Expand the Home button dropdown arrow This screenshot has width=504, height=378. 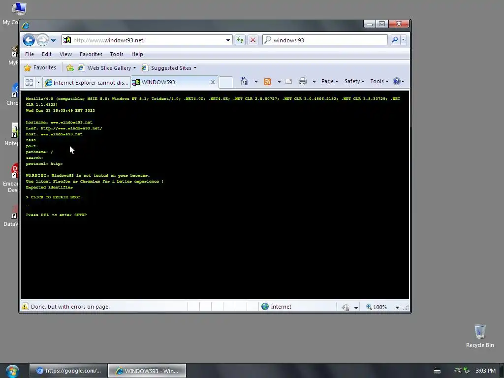coord(256,82)
